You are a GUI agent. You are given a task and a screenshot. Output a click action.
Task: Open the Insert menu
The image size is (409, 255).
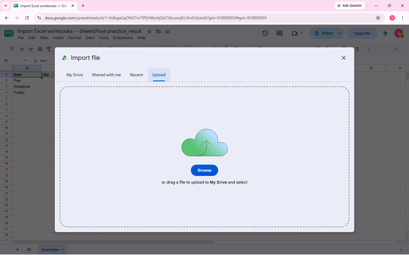59,38
